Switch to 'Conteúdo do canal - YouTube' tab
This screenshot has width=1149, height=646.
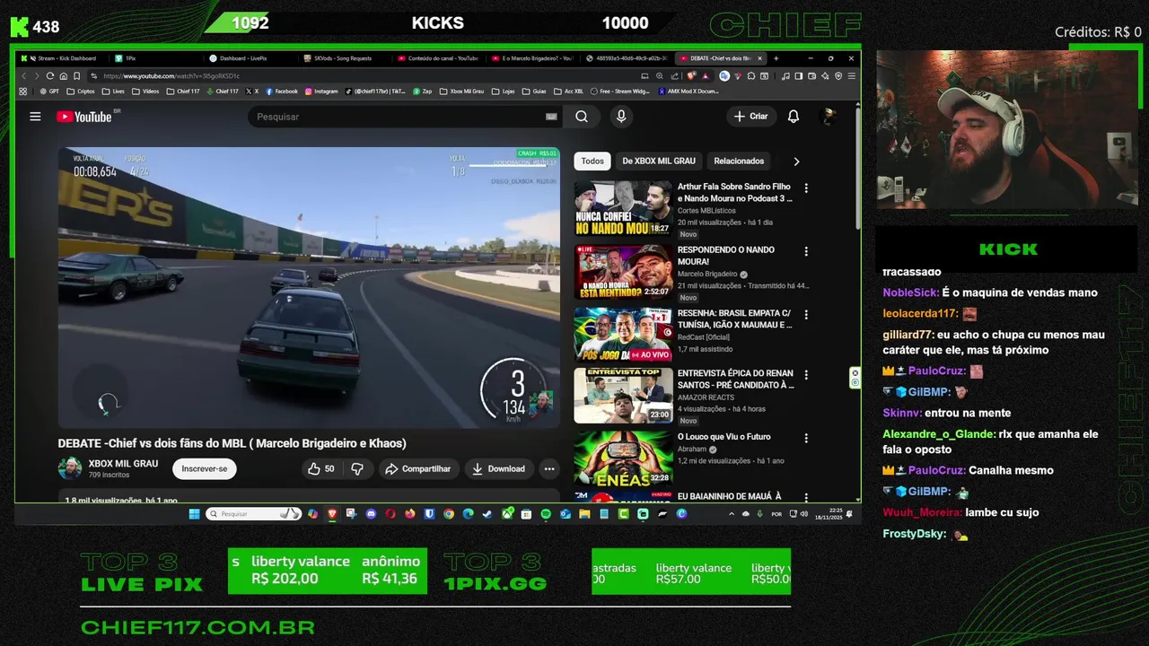pos(438,58)
